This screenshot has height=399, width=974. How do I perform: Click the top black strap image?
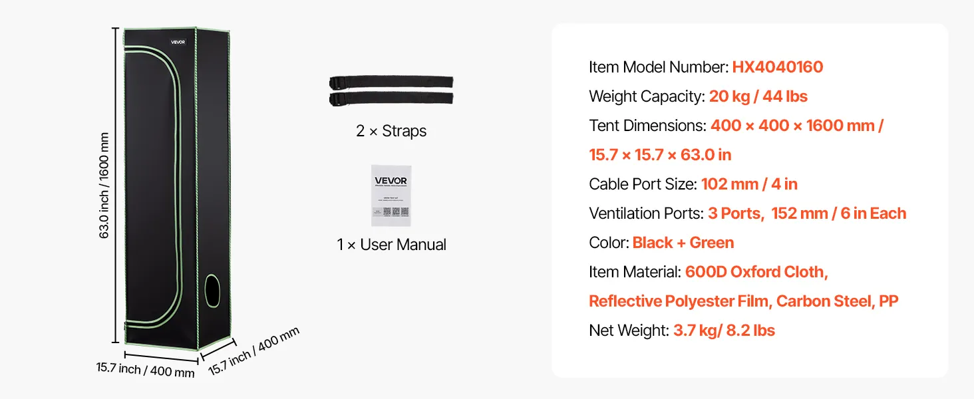tap(391, 83)
